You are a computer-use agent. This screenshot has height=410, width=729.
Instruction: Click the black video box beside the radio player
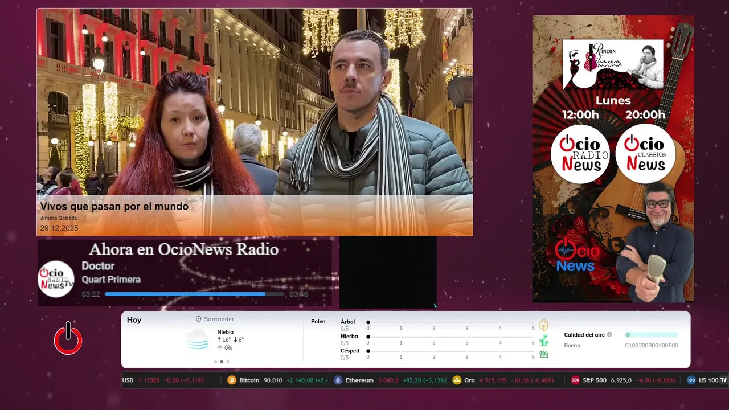click(x=388, y=272)
